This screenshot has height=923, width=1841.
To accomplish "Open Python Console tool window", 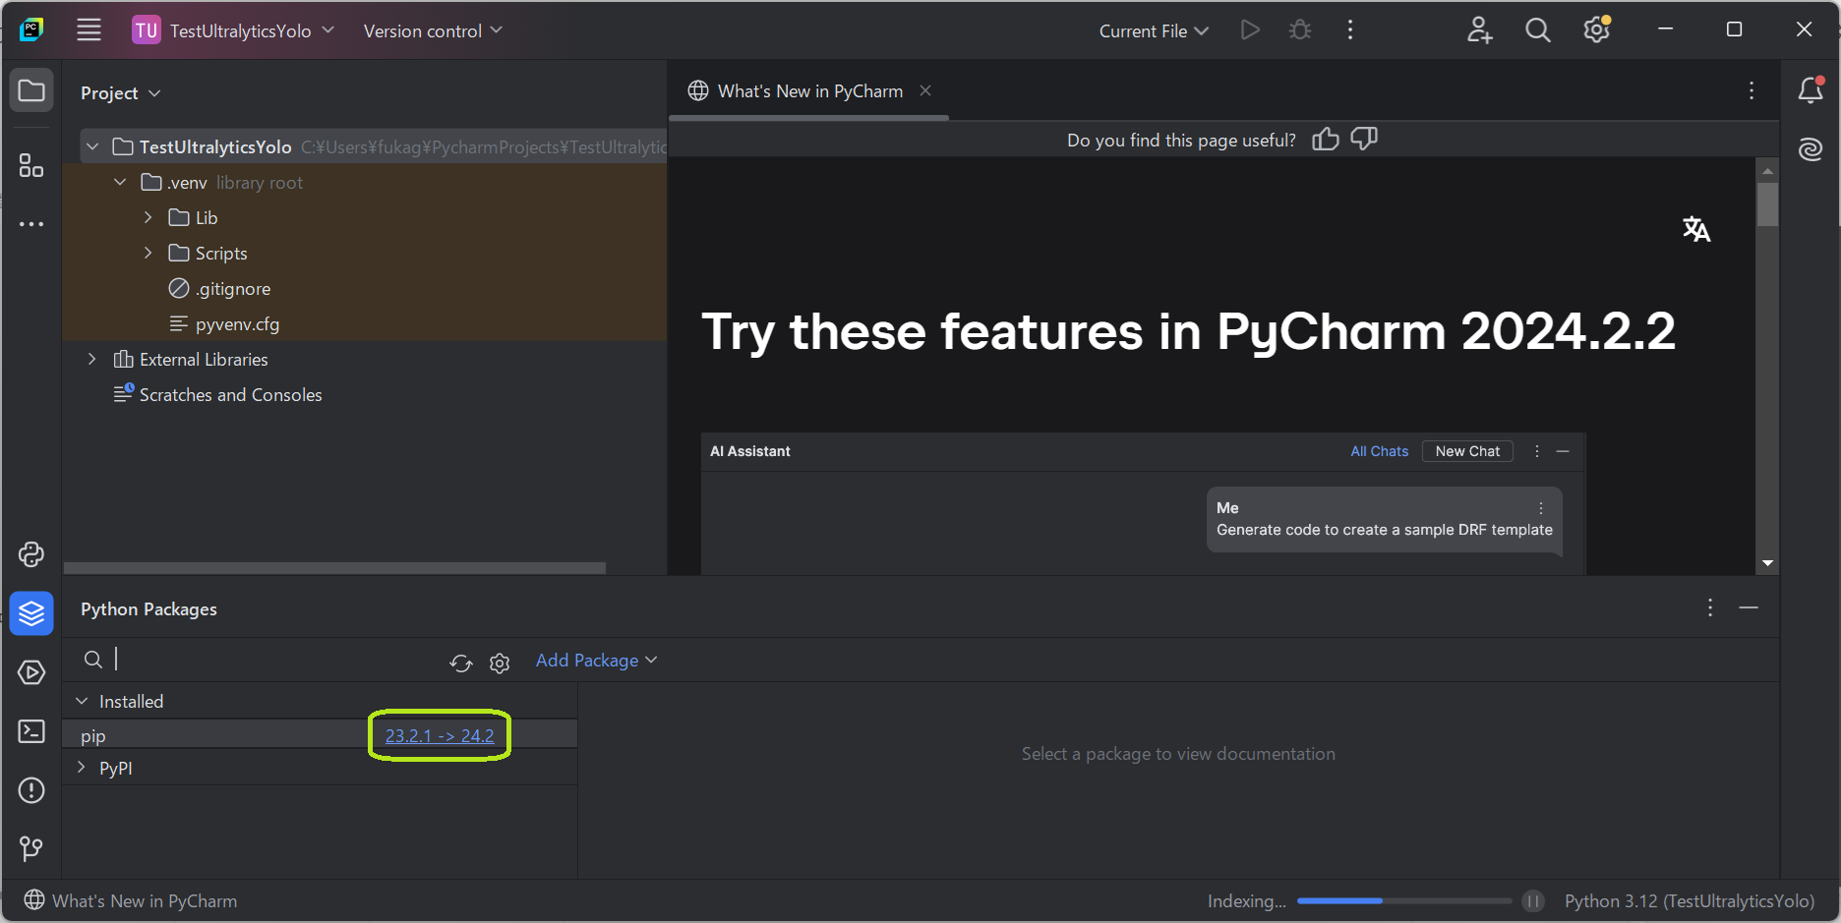I will pyautogui.click(x=31, y=554).
